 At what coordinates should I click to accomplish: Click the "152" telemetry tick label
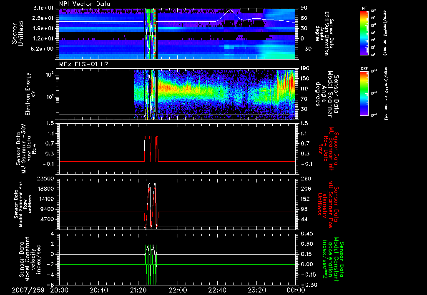pyautogui.click(x=305, y=199)
